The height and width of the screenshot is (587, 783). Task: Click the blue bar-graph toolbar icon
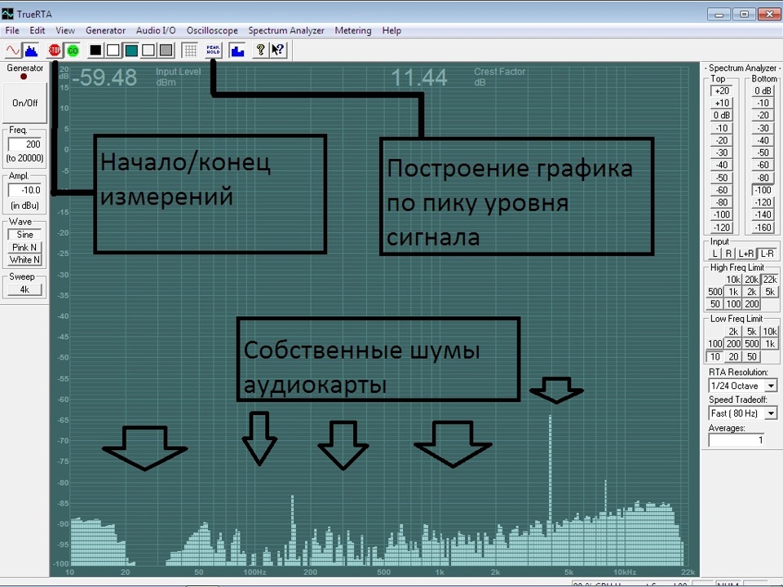click(237, 51)
